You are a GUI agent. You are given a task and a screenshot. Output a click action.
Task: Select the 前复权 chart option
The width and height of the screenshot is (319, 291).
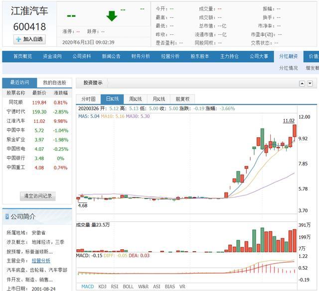tap(182, 99)
